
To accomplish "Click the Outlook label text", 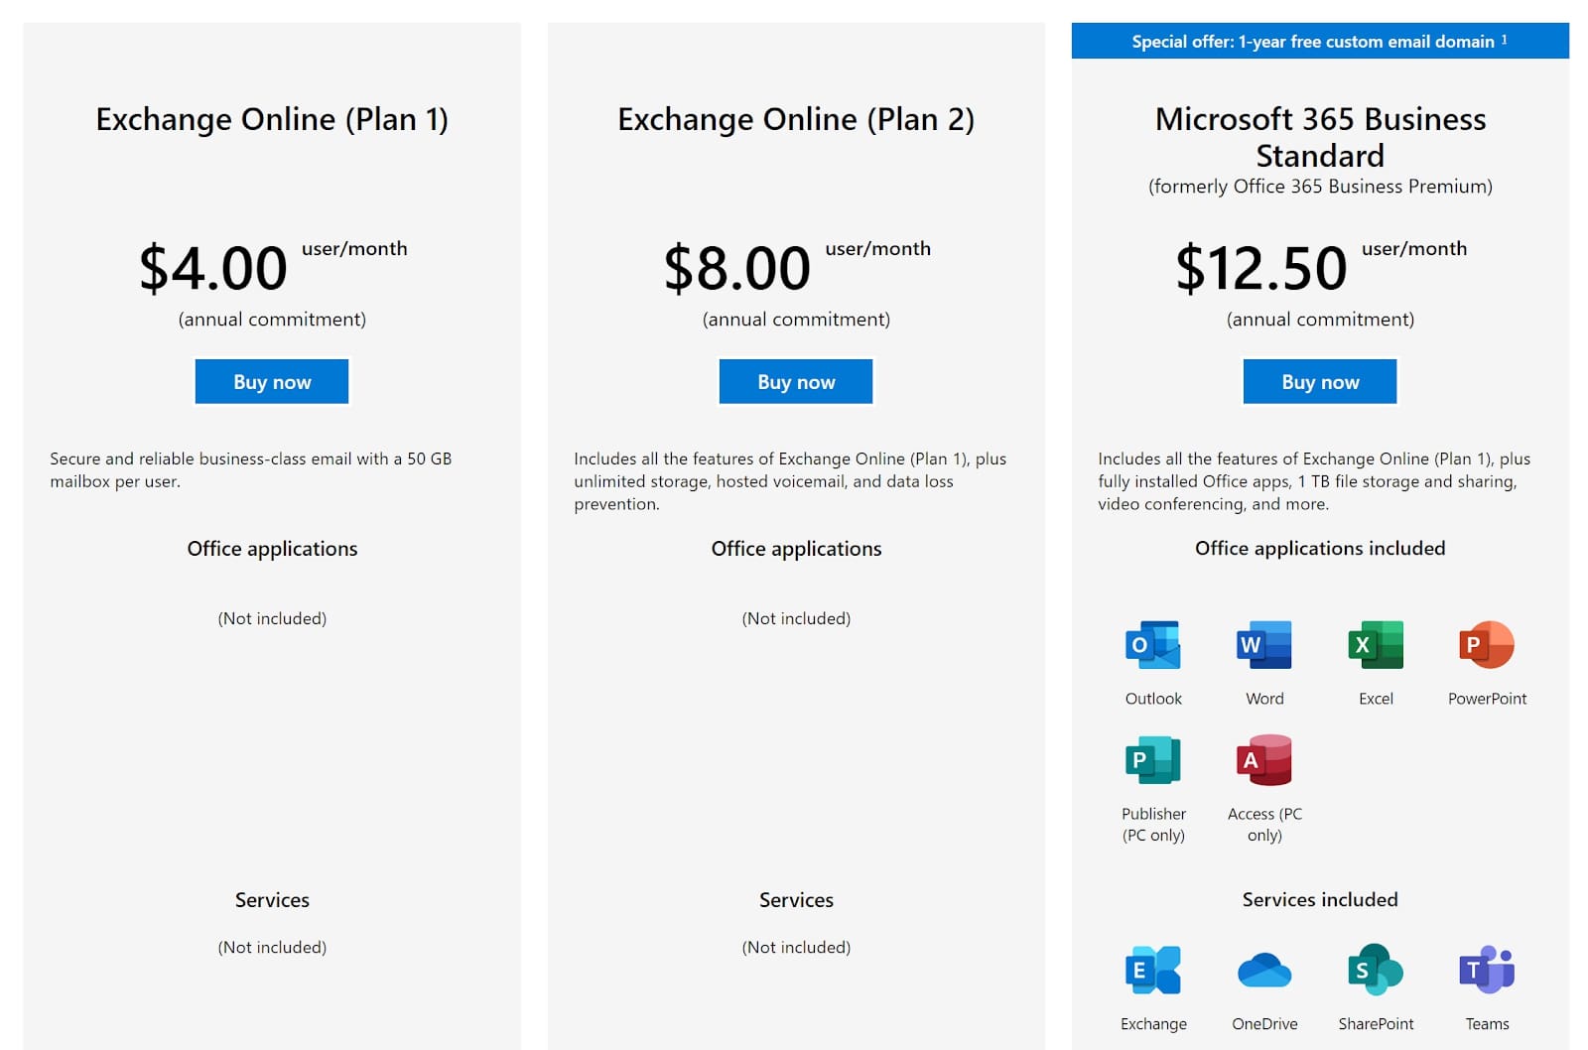I will click(1153, 699).
